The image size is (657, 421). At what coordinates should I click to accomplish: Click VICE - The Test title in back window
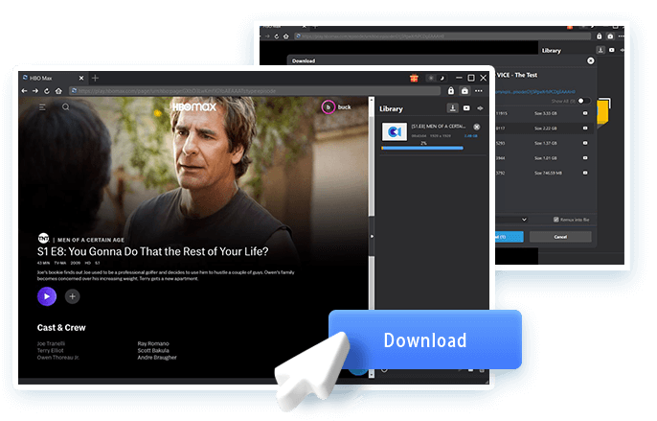(517, 75)
